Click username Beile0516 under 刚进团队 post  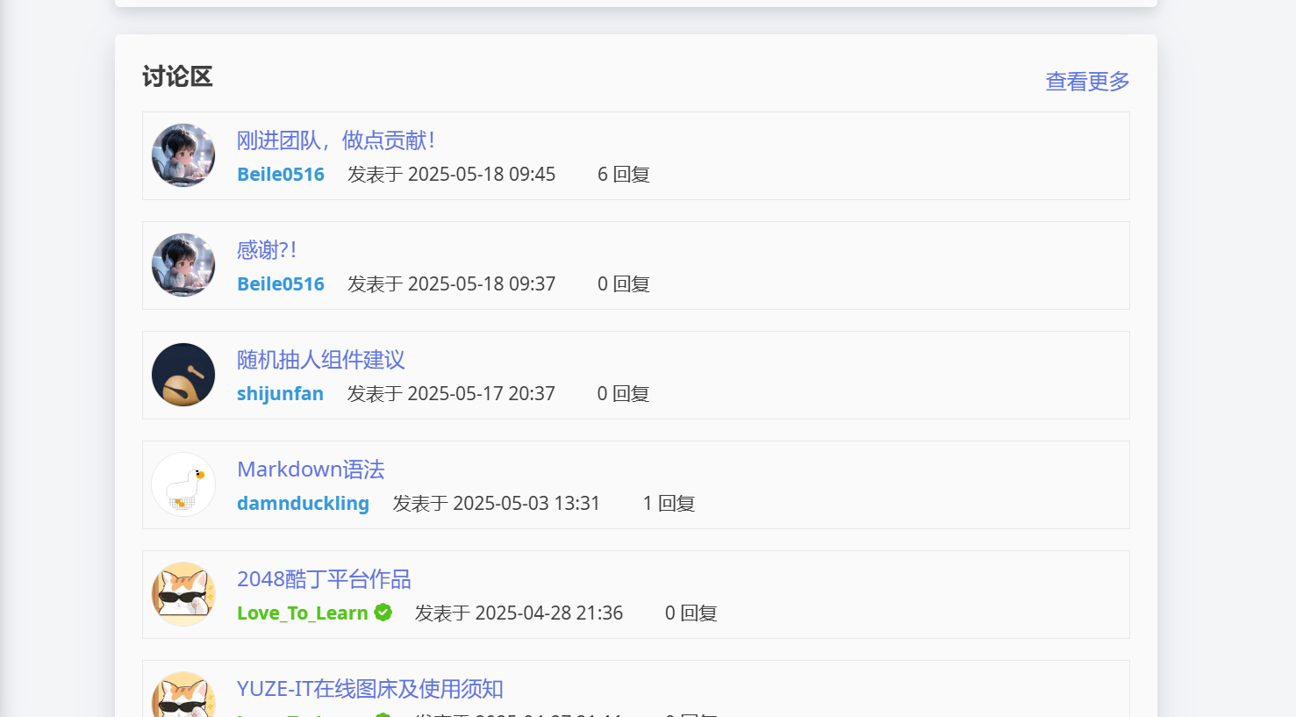tap(281, 175)
